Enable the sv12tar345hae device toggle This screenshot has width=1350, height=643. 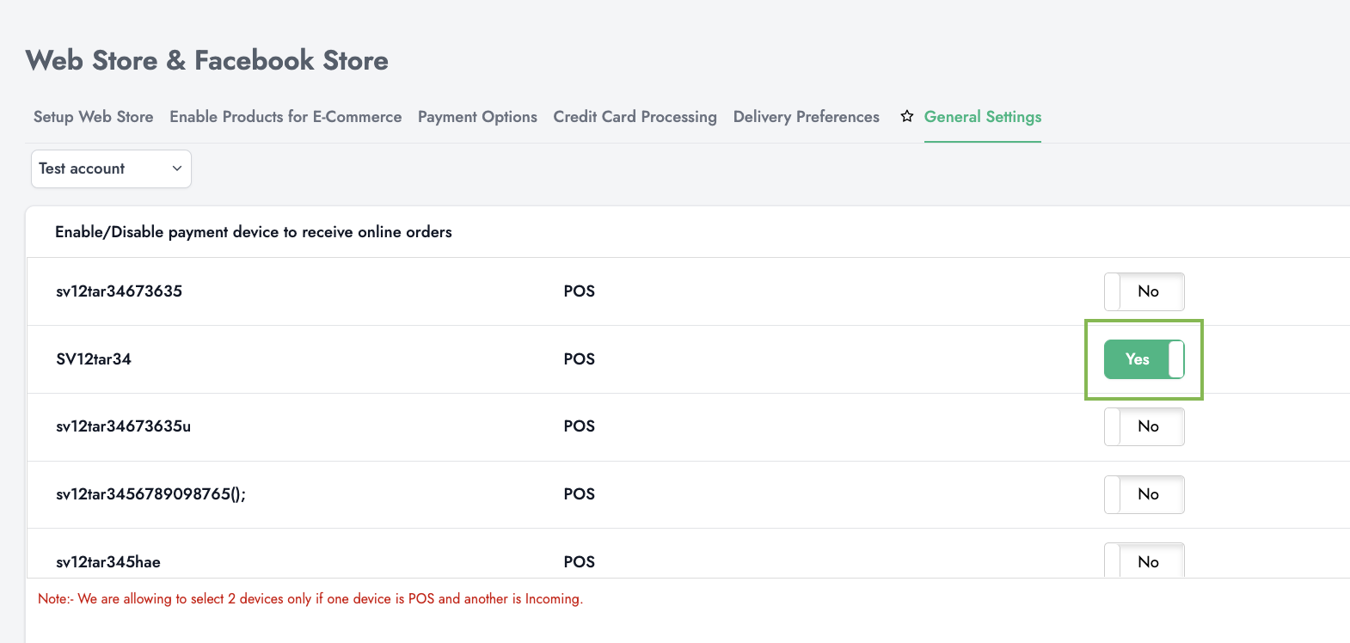tap(1144, 560)
